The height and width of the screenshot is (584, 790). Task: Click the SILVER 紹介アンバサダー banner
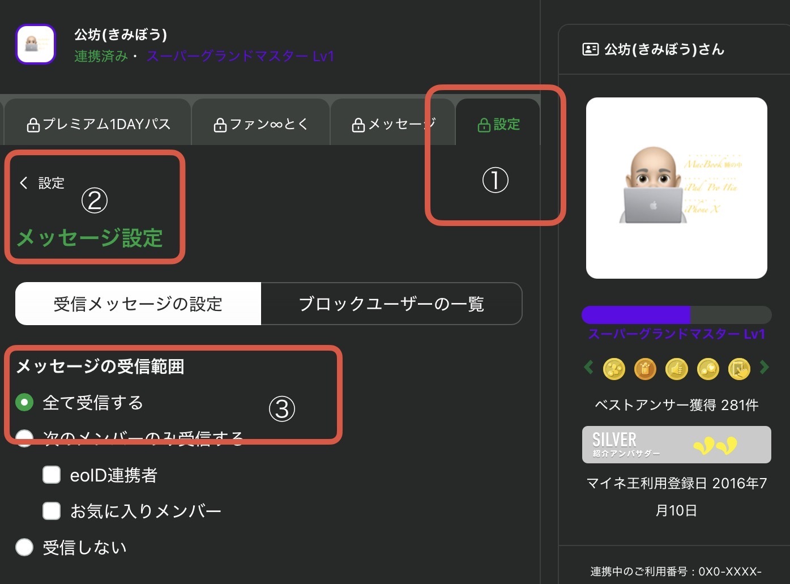(x=676, y=445)
